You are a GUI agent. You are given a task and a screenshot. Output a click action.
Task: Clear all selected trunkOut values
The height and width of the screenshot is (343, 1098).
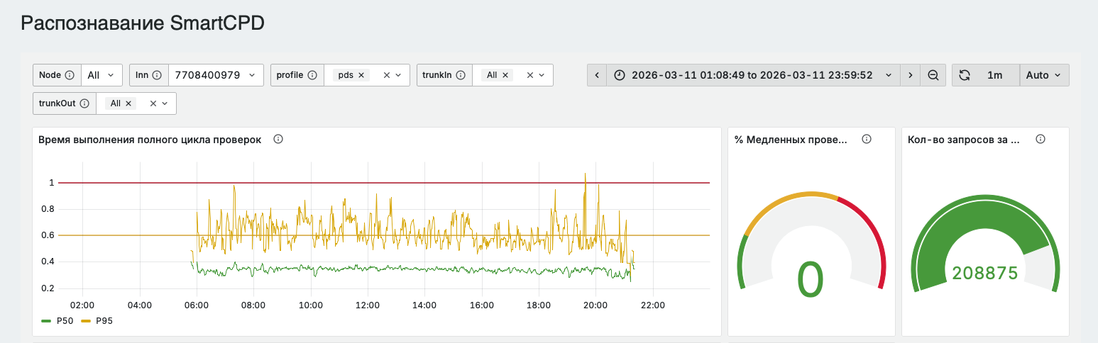click(153, 103)
